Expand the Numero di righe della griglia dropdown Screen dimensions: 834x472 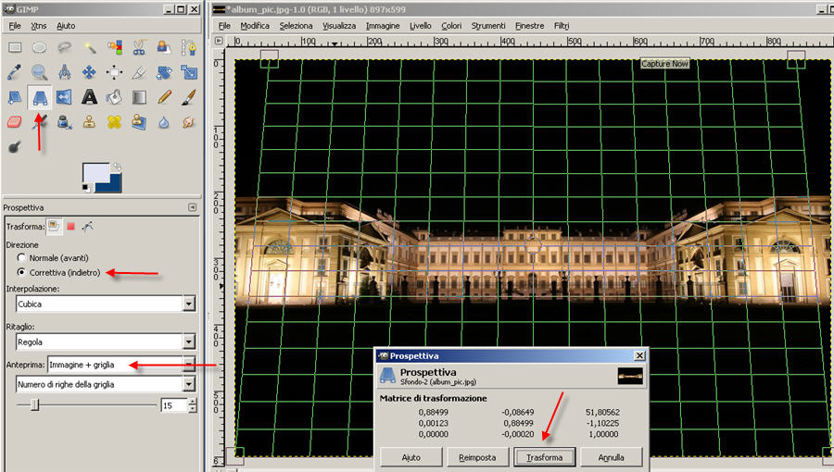pos(189,384)
